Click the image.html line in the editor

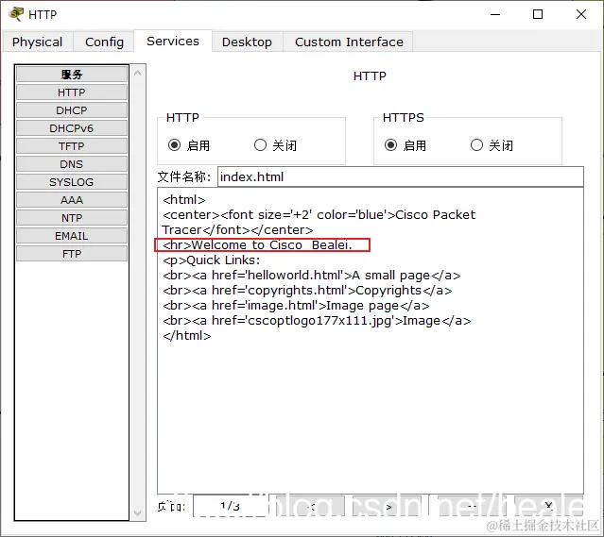tap(296, 306)
